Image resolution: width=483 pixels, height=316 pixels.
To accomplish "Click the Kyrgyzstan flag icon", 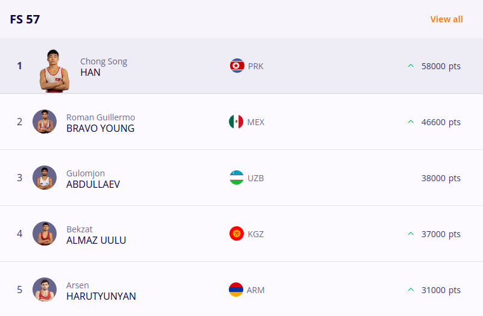I will pyautogui.click(x=237, y=234).
